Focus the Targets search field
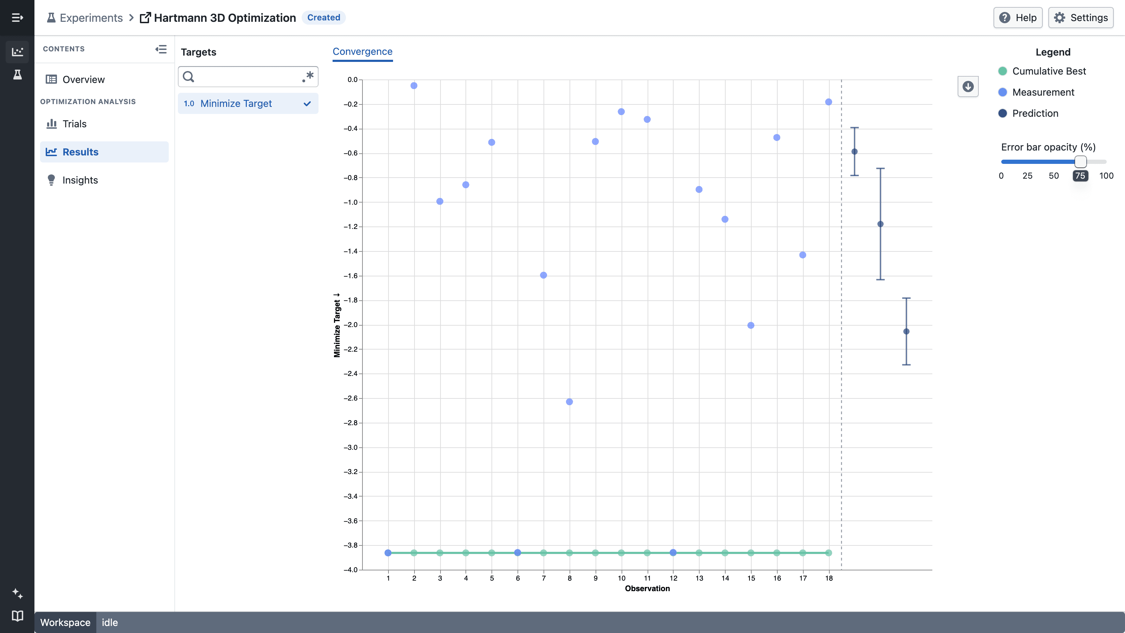 [247, 76]
